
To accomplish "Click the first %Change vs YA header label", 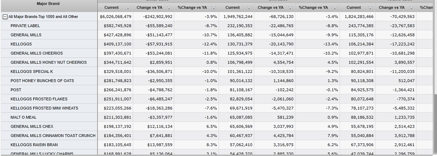I will coord(192,7).
